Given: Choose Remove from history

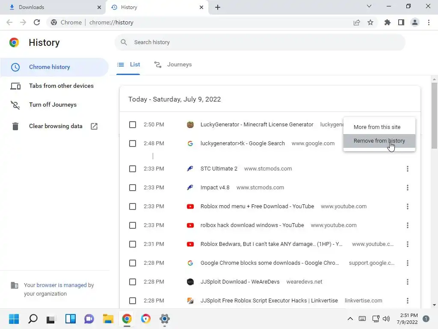Looking at the screenshot, I should 379,141.
